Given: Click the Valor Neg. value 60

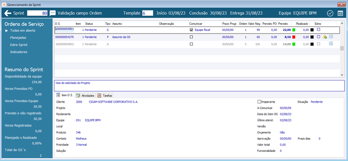Looking at the screenshot, I should (258, 37).
